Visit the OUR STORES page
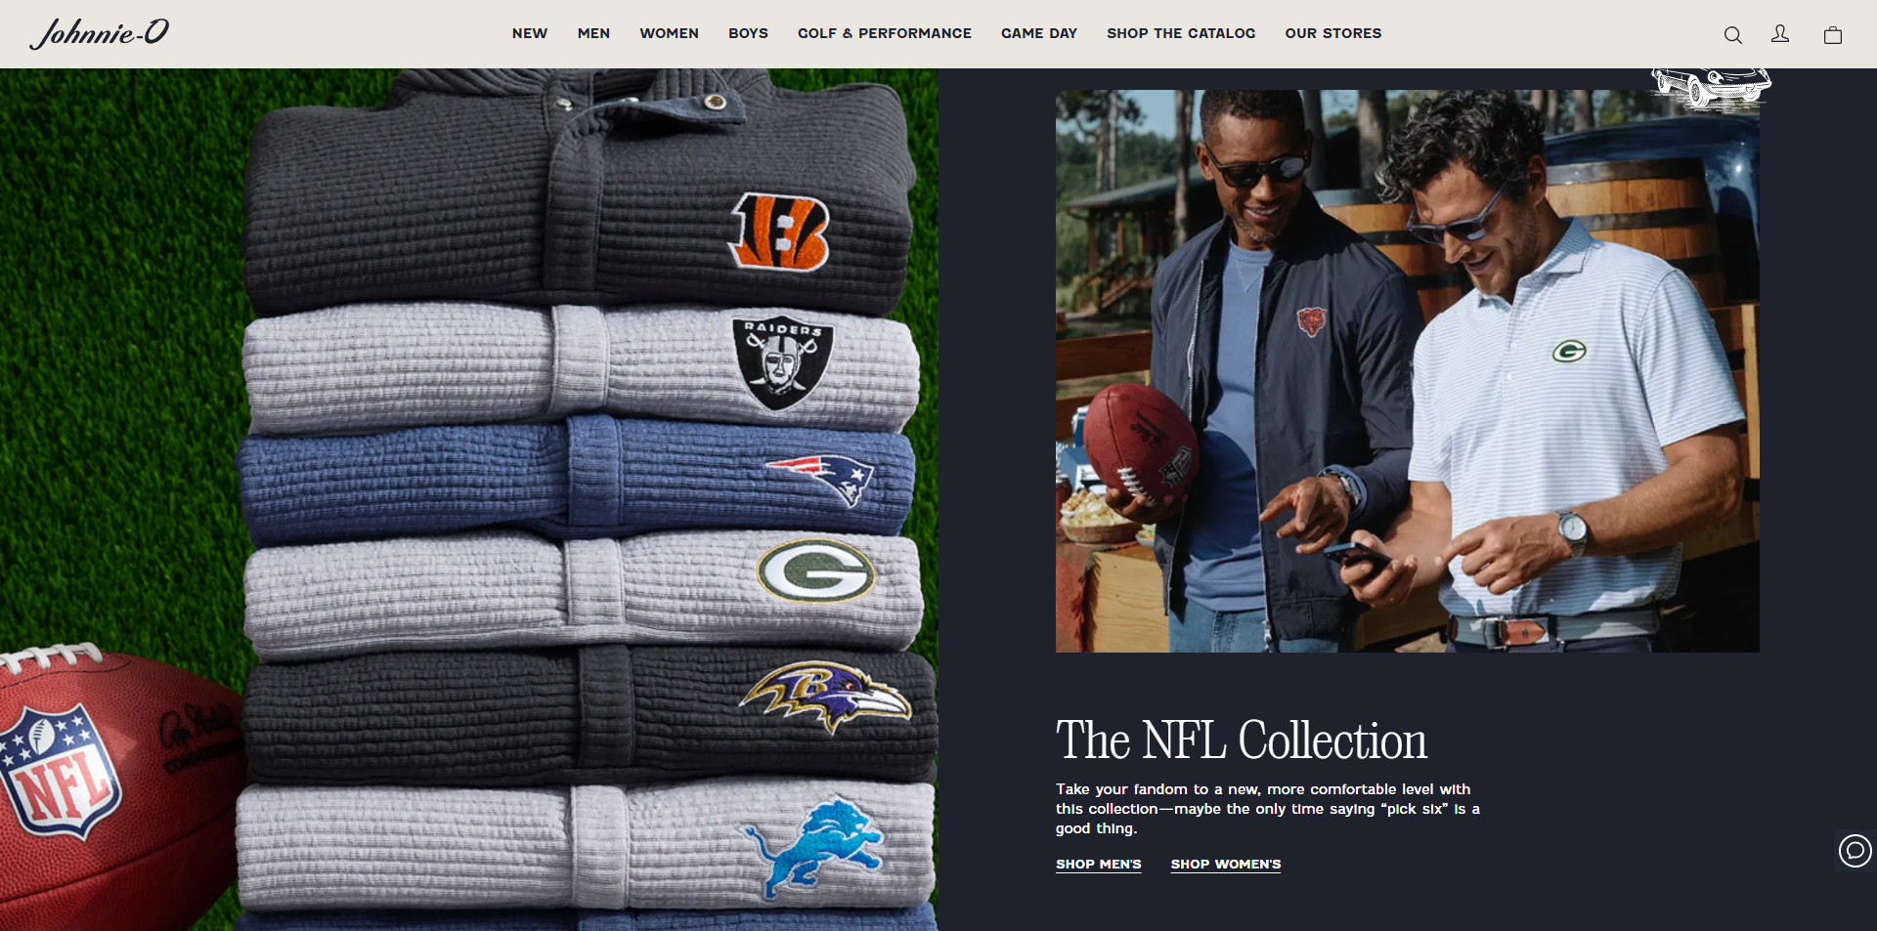Image resolution: width=1877 pixels, height=931 pixels. tap(1332, 33)
